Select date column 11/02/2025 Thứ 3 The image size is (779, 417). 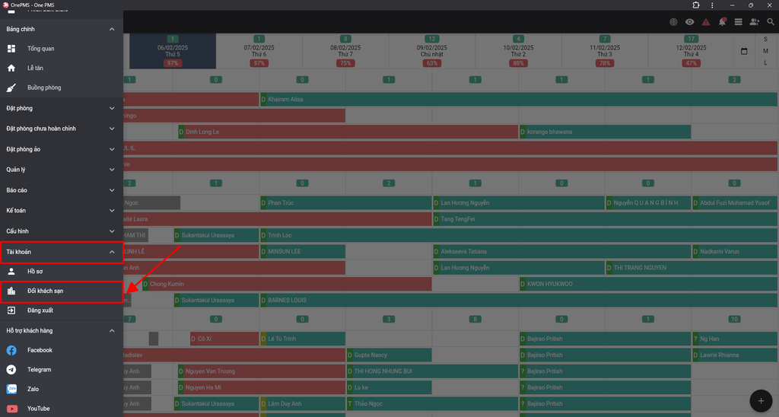605,51
